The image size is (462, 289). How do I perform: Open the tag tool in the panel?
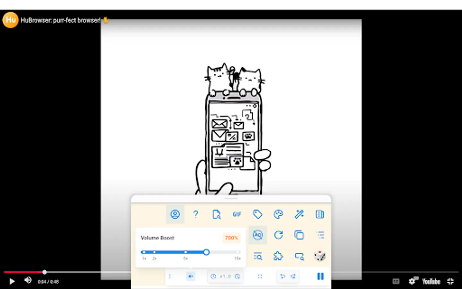pyautogui.click(x=258, y=214)
